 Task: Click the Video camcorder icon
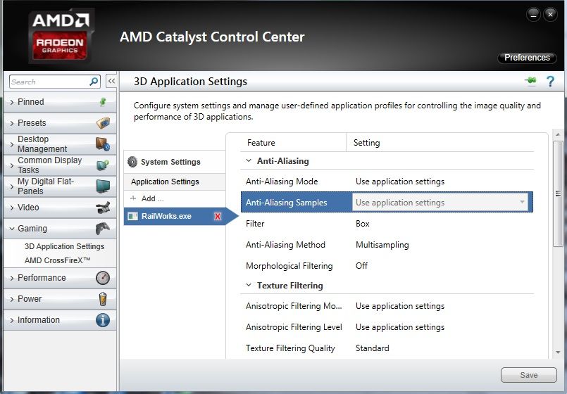[x=103, y=208]
